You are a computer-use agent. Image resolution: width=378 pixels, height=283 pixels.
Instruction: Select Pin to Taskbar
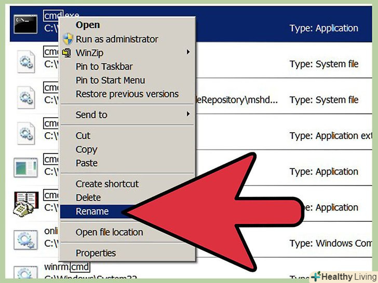pyautogui.click(x=127, y=66)
